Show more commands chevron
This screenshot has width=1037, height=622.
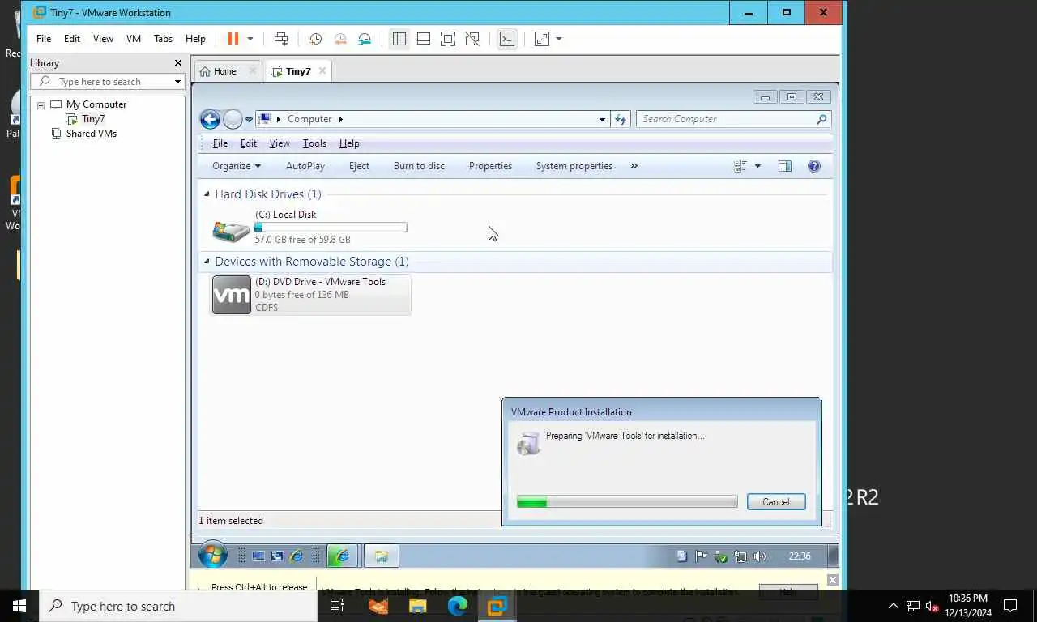tap(634, 166)
